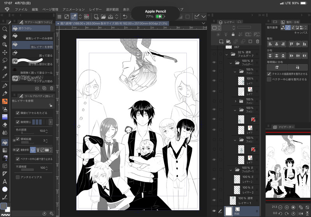Create a new layer folder

click(x=228, y=42)
